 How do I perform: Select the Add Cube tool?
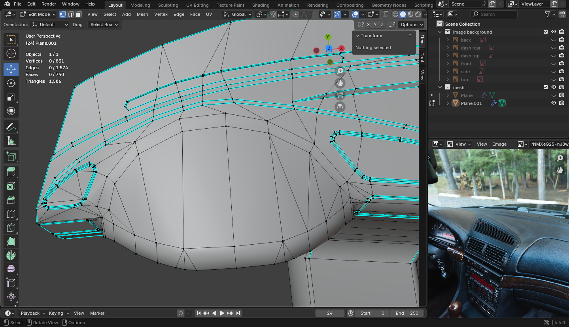coord(11,157)
